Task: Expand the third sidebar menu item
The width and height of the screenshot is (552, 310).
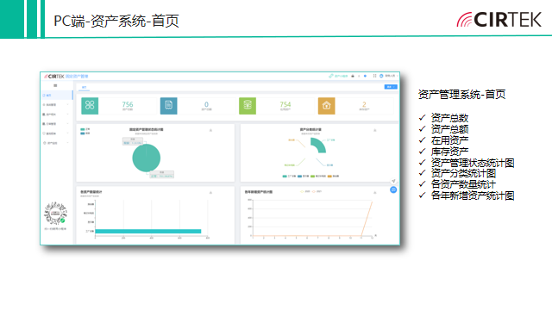Action: click(x=57, y=115)
